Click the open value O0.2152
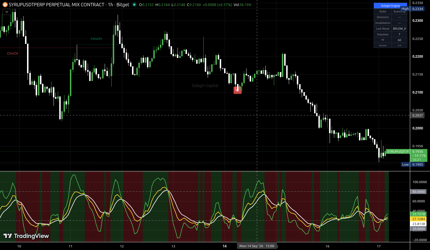The image size is (430, 250). pos(146,5)
